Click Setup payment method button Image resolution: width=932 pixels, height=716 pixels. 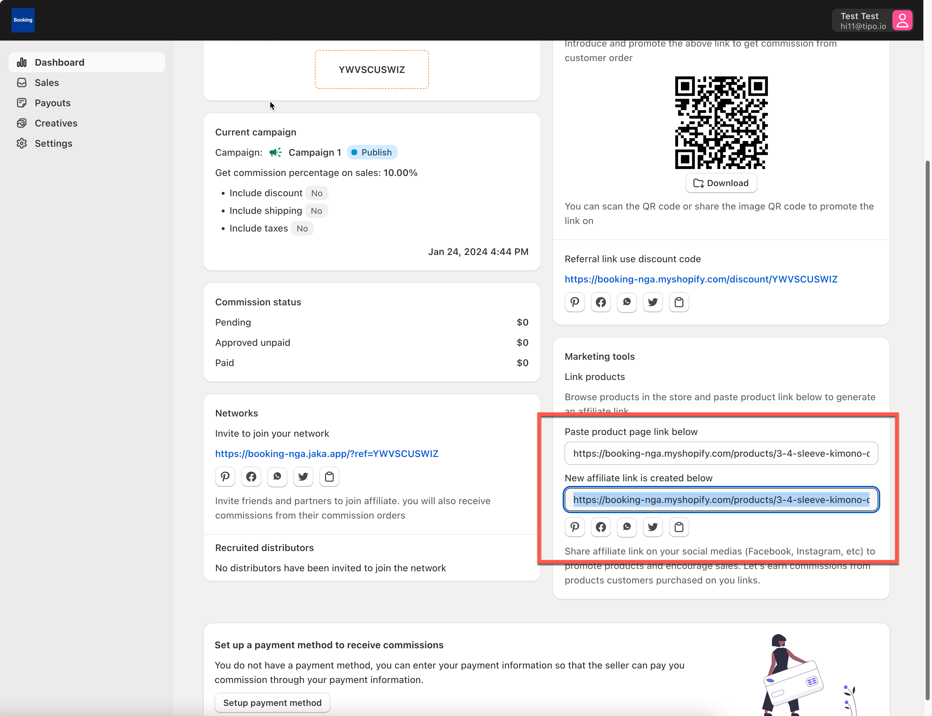tap(272, 702)
